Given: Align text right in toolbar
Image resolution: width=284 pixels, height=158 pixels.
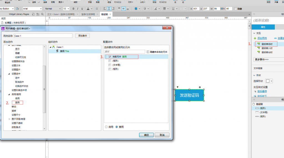Looking at the screenshot, I should [x=113, y=9].
